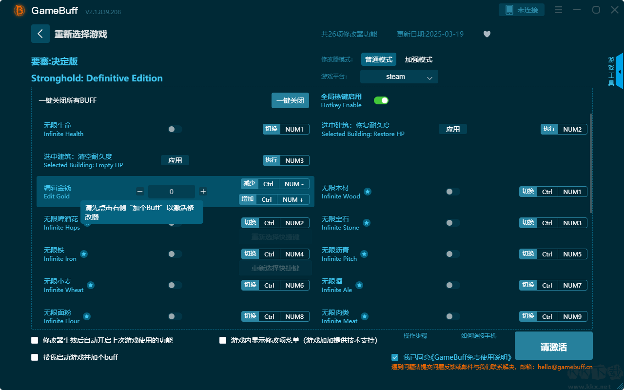Click the NUM - hotkey box for decreasing gold

[x=294, y=184]
